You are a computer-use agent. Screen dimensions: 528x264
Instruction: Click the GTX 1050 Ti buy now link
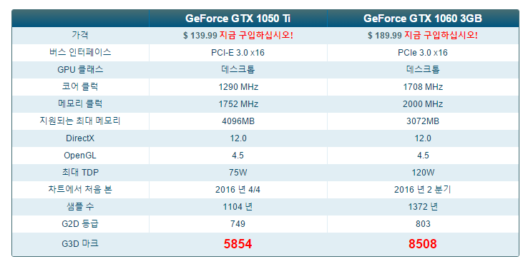point(256,35)
